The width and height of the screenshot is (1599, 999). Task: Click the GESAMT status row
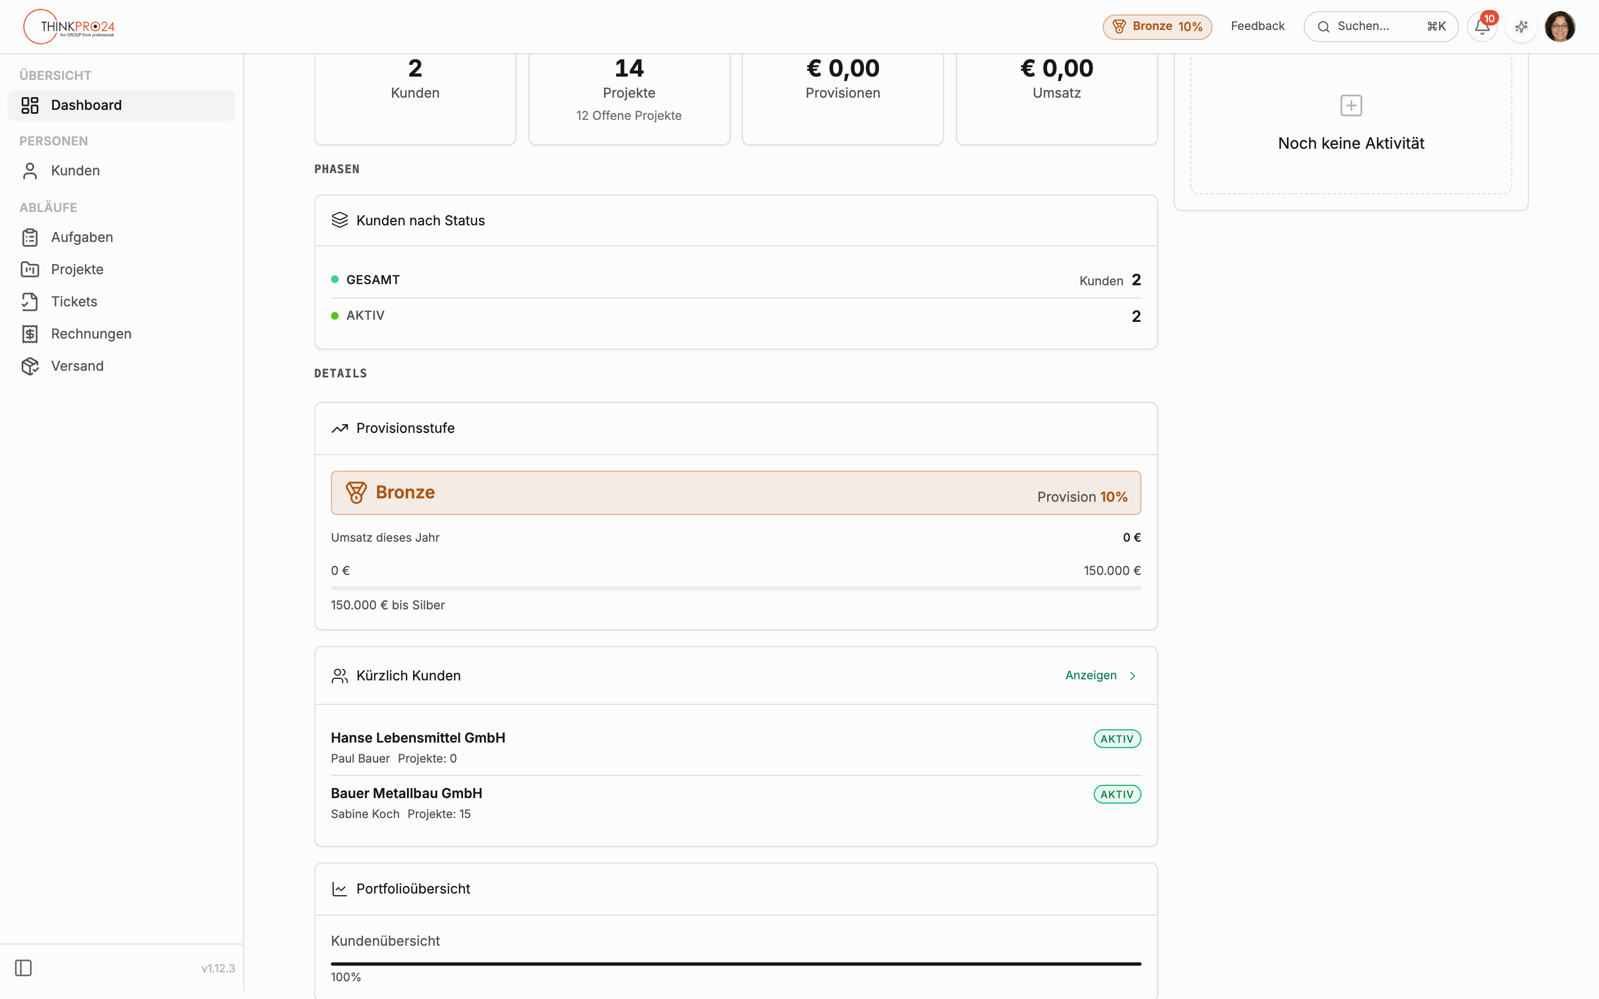736,280
